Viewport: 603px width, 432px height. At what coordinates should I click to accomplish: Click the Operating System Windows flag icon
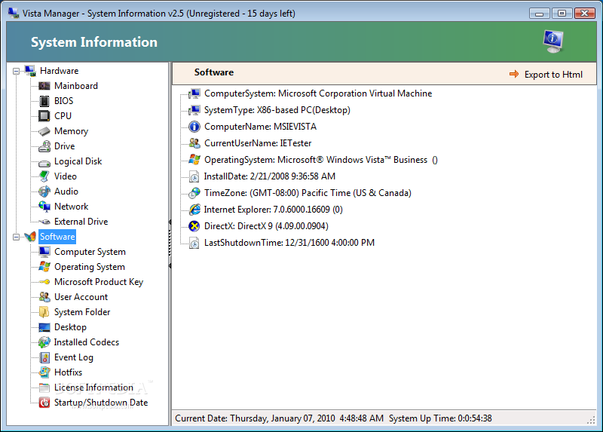pos(44,267)
